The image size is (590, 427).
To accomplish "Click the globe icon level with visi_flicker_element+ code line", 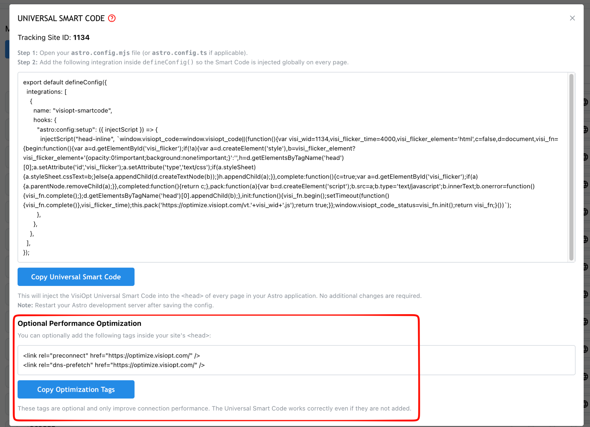I will coord(586,157).
